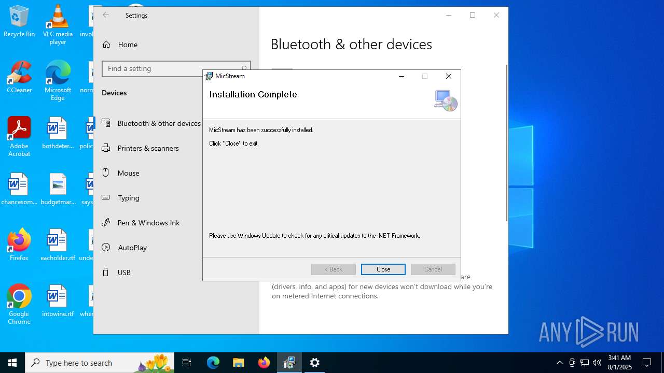Click the installer computer-and-disc graphic
Screen dimensions: 664x373
click(x=446, y=101)
